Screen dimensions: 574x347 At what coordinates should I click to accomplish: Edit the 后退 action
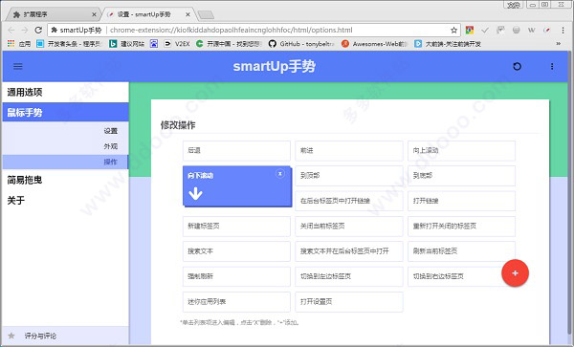(x=236, y=151)
